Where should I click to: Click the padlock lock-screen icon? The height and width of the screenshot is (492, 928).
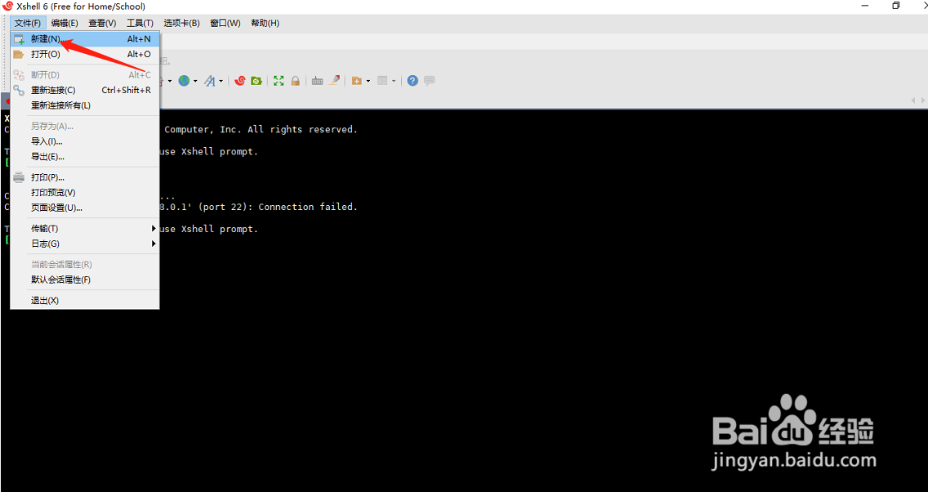coord(296,81)
